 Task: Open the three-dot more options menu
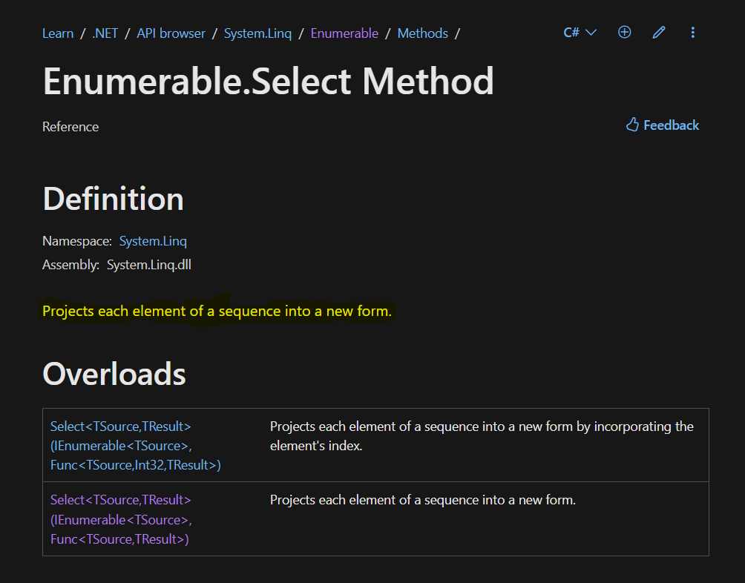coord(692,32)
